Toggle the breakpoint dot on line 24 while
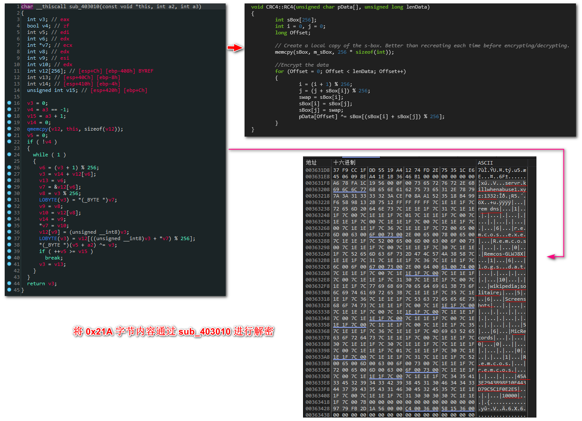The width and height of the screenshot is (582, 421). pos(9,155)
